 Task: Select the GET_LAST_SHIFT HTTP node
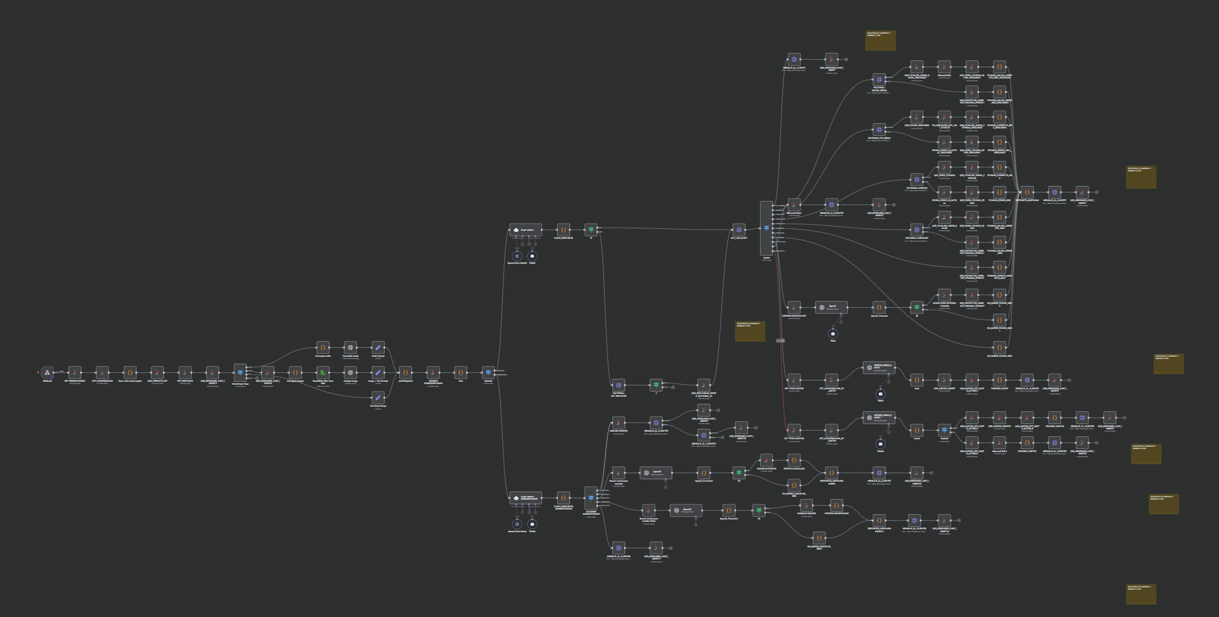click(738, 229)
